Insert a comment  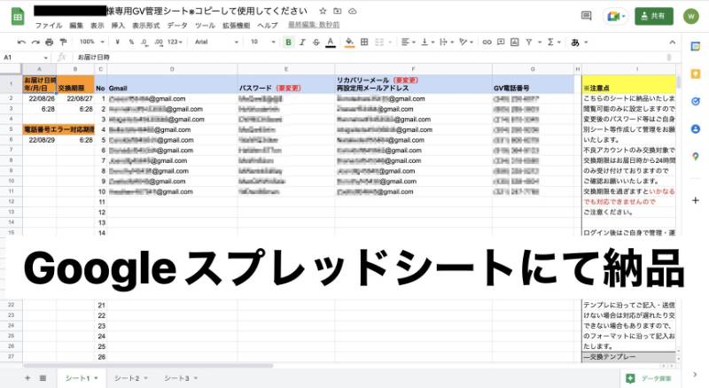(501, 42)
